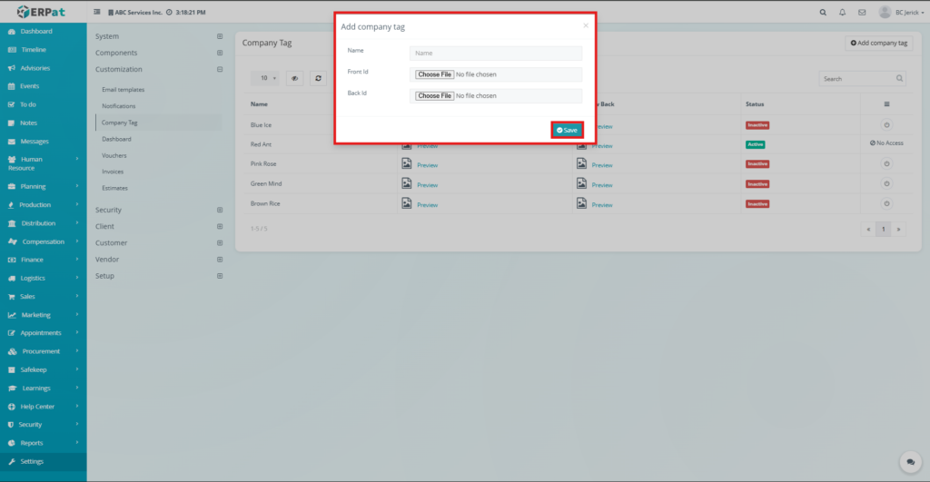Expand the Vendor settings section
The width and height of the screenshot is (930, 482).
tap(220, 260)
